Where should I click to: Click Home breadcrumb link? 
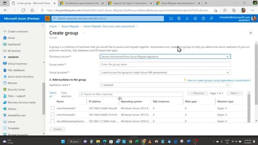click(x=53, y=26)
